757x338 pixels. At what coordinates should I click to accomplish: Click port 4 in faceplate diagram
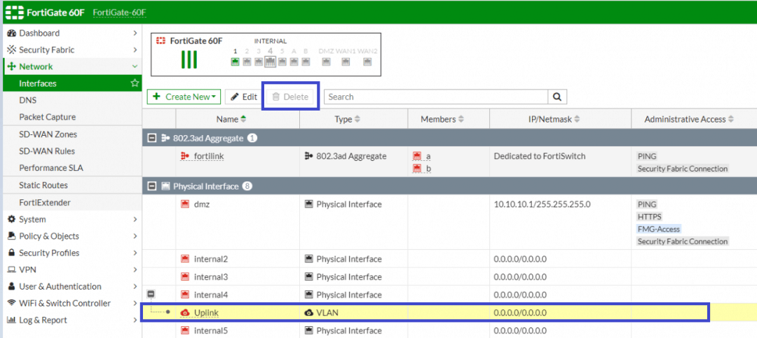coord(271,62)
